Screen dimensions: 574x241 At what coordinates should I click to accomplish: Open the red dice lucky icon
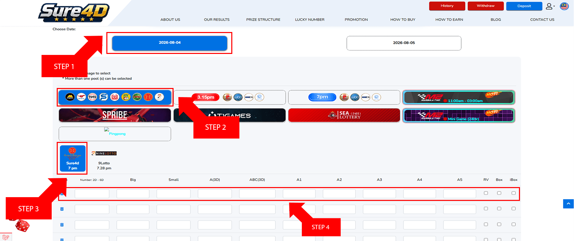click(22, 225)
